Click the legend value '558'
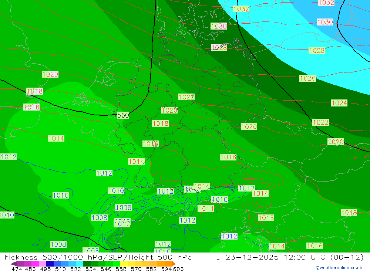 tap(121, 269)
